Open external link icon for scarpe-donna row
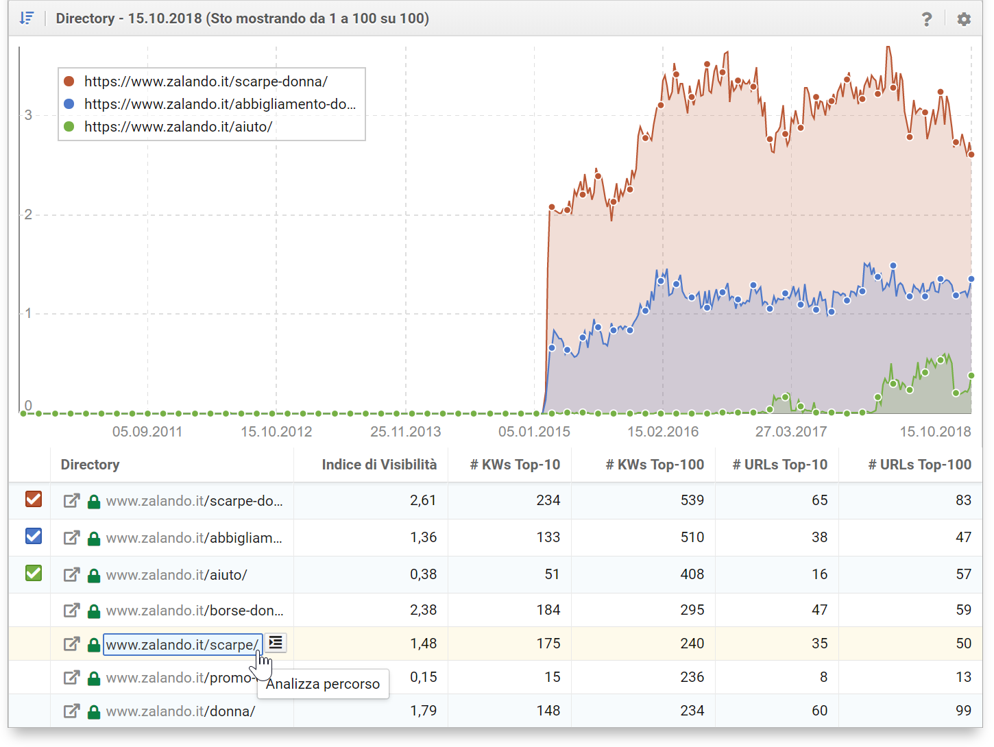The width and height of the screenshot is (994, 747). pyautogui.click(x=71, y=501)
